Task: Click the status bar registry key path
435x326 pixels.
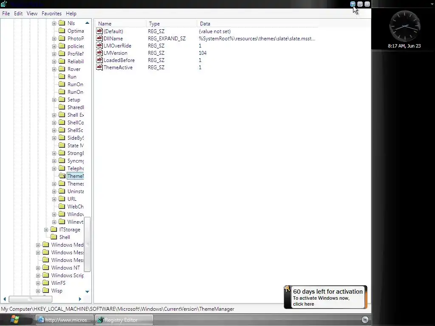Action: point(118,309)
